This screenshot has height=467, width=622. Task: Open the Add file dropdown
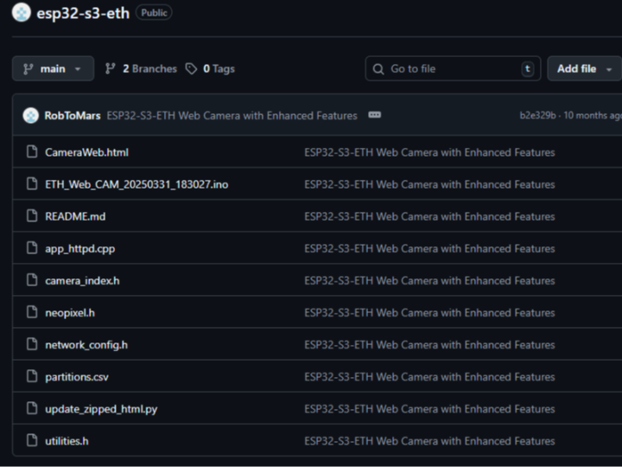pos(584,69)
